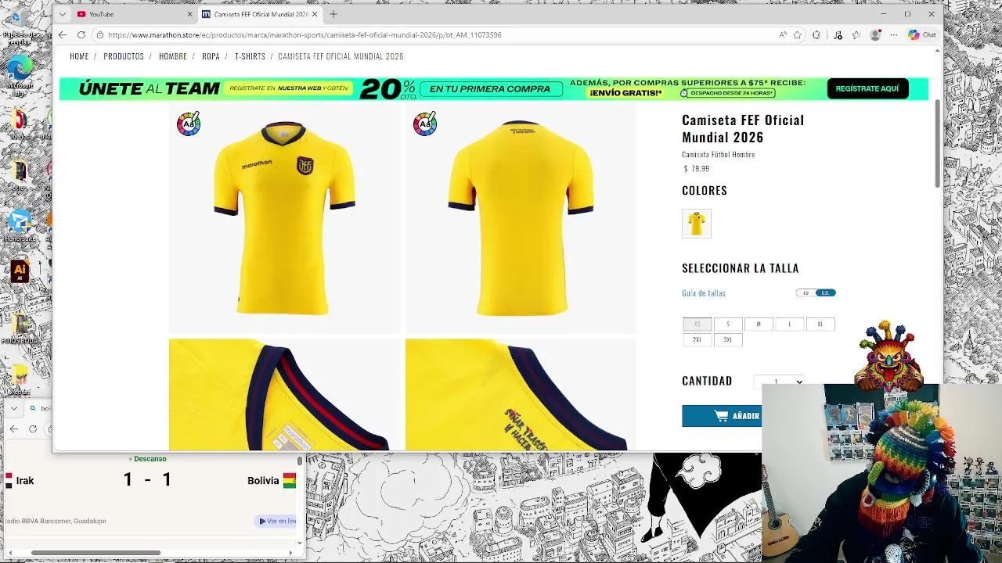Open the Favorites list icon
The height and width of the screenshot is (563, 1002).
pos(856,35)
